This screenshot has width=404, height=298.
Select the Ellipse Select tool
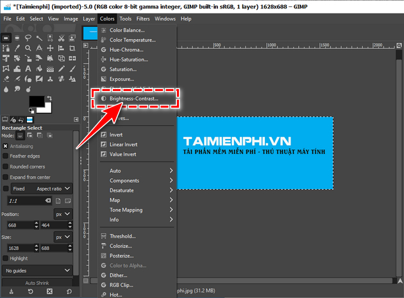(x=17, y=38)
